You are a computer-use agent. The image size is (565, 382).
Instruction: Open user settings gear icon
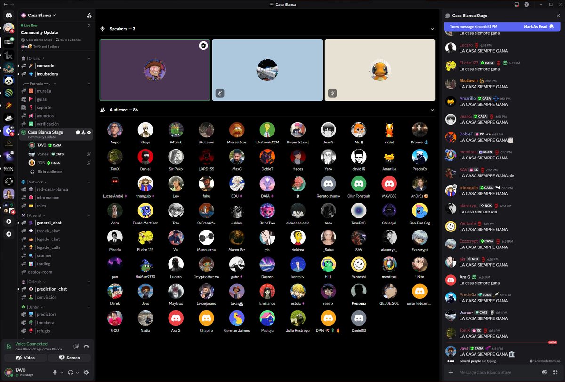[x=86, y=372]
